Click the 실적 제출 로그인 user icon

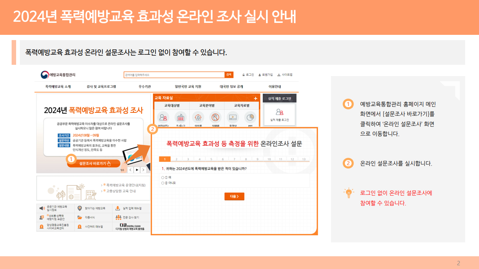(279, 112)
